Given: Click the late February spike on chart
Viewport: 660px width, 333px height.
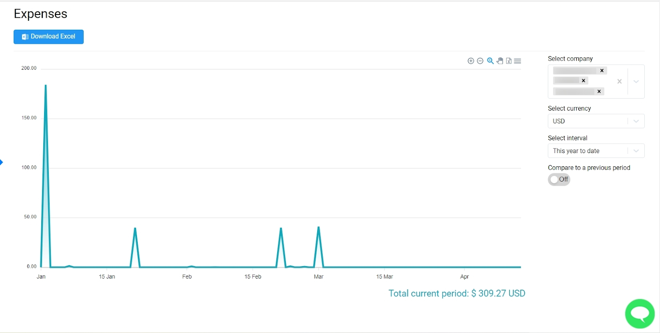Looking at the screenshot, I should click(x=281, y=228).
